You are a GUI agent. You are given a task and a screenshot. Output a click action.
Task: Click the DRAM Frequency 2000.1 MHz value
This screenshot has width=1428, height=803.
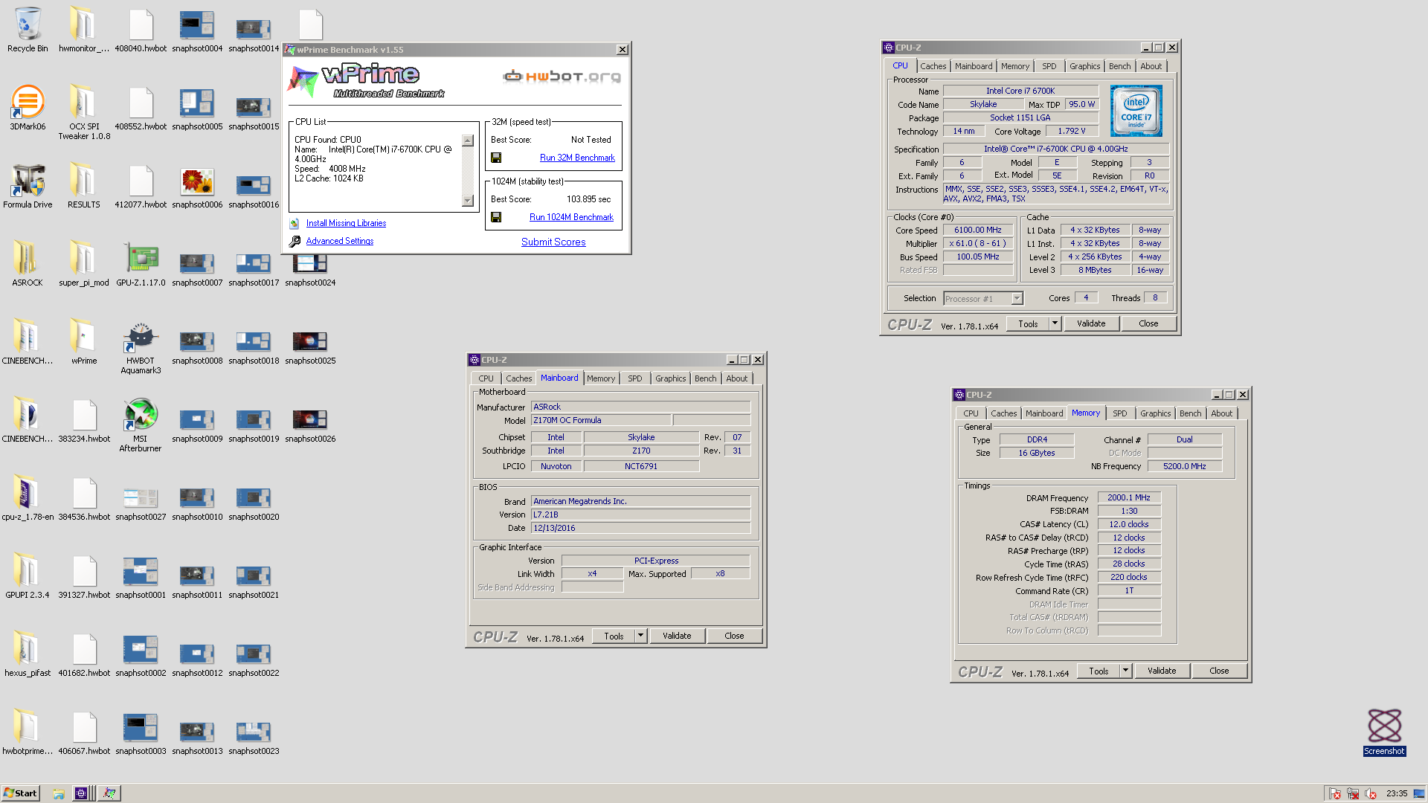tap(1129, 497)
